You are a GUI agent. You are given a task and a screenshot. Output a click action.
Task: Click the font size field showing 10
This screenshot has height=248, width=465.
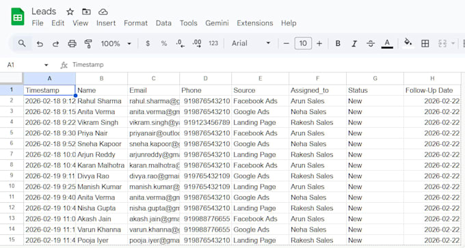tap(303, 44)
